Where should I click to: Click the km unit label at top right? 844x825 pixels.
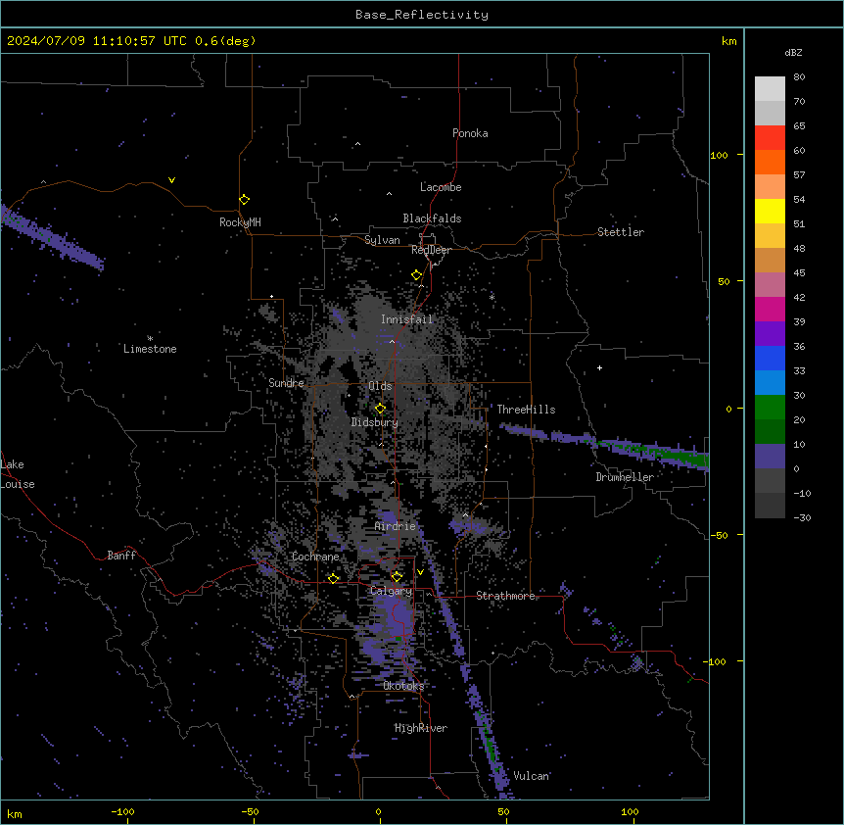coord(728,41)
